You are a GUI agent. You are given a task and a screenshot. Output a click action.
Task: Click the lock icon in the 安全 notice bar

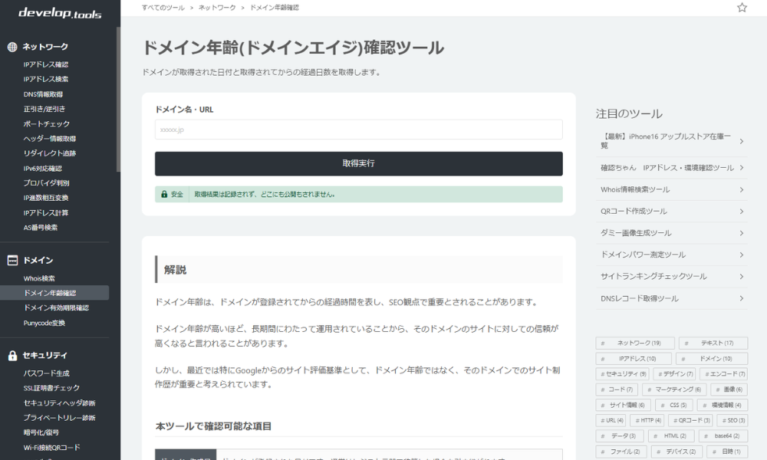tap(163, 194)
